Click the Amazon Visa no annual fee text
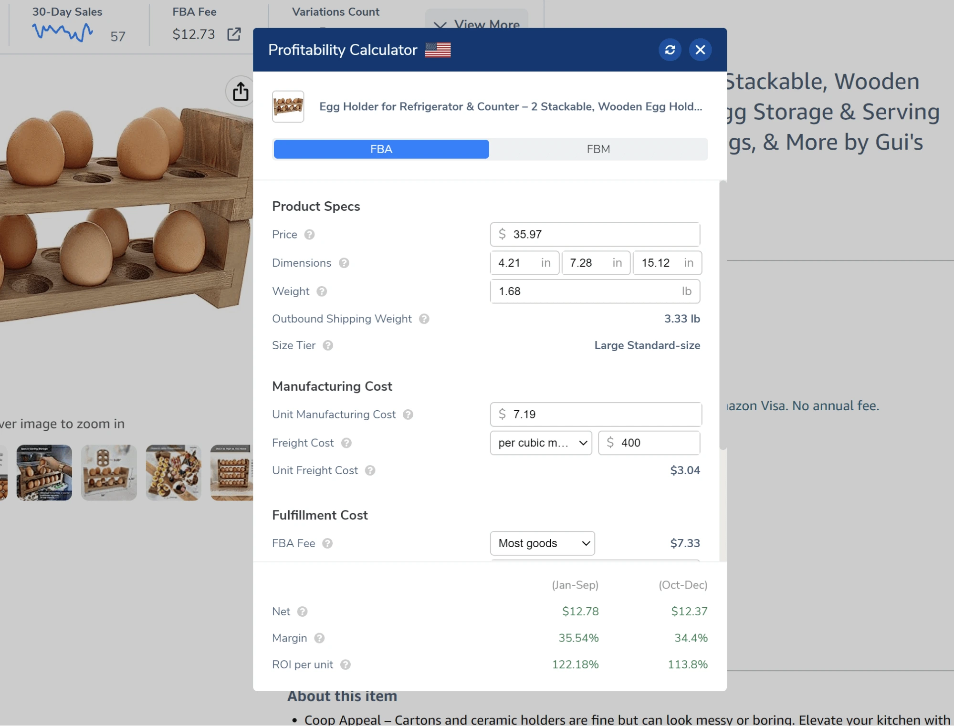 coord(803,406)
